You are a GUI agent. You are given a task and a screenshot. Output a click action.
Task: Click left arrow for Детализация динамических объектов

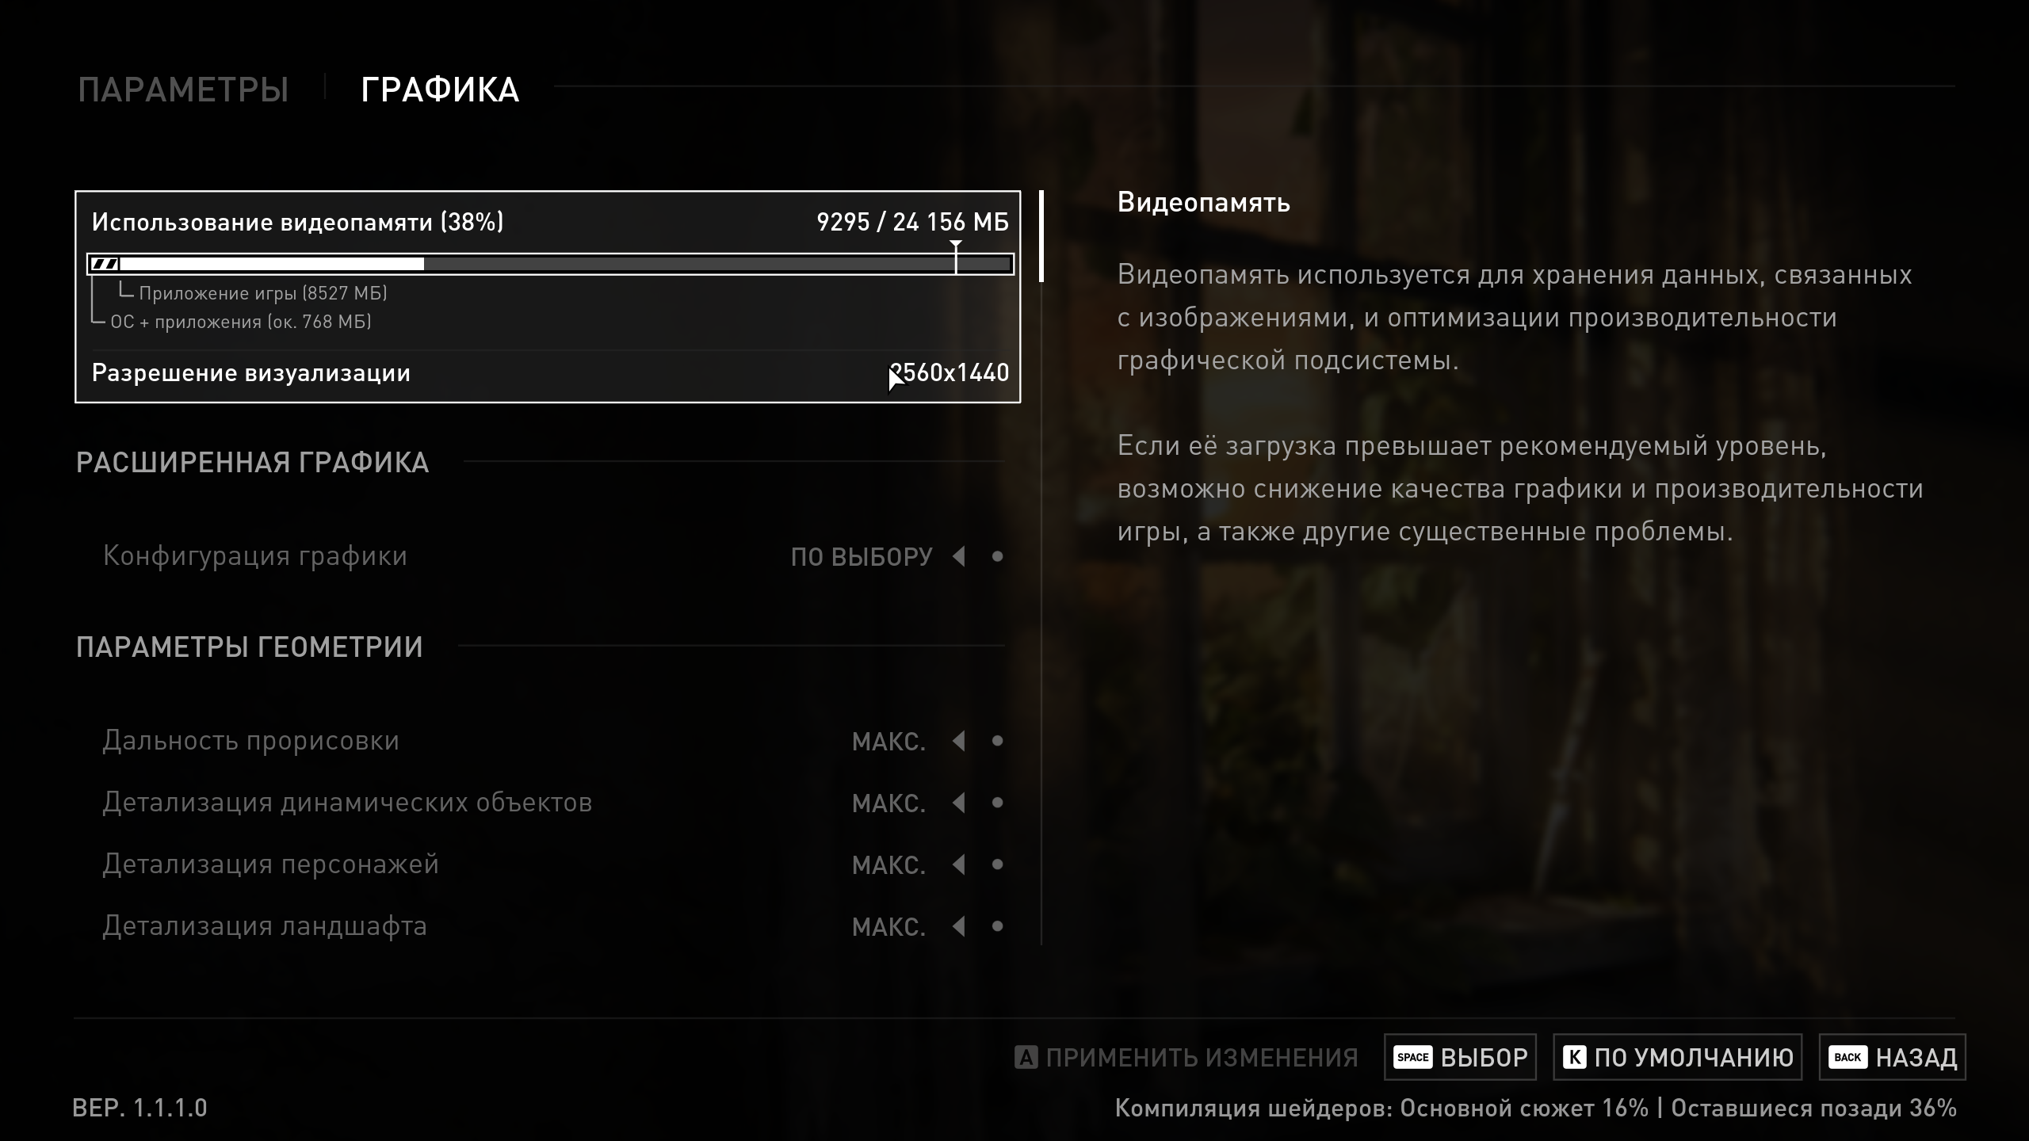[x=959, y=803]
